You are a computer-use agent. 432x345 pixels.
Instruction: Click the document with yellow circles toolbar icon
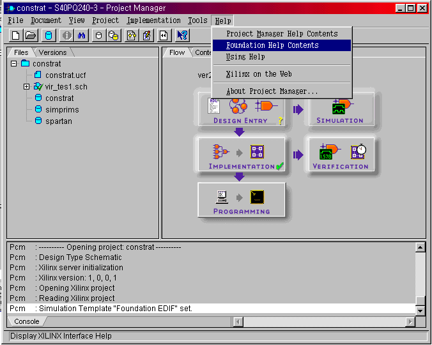(x=132, y=36)
